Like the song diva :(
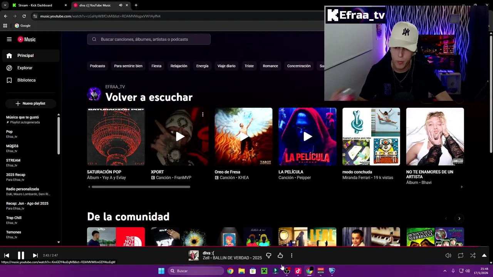Screen dimensions: 493x277 [x=280, y=255]
